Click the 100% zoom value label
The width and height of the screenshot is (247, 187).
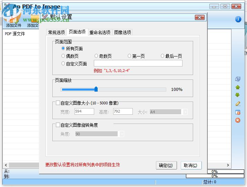[177, 90]
